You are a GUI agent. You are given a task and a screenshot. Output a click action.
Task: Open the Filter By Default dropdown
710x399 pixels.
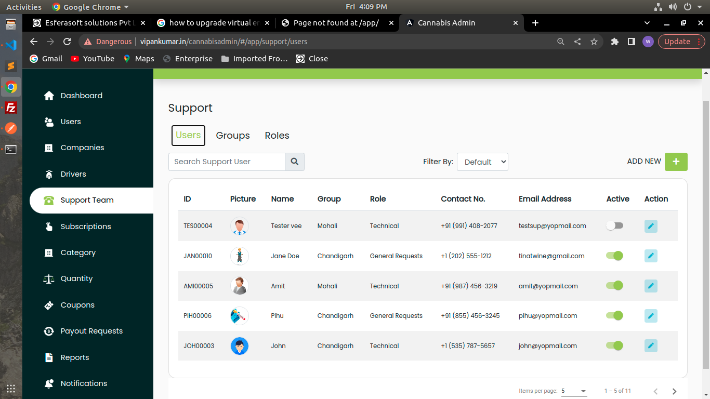[482, 162]
